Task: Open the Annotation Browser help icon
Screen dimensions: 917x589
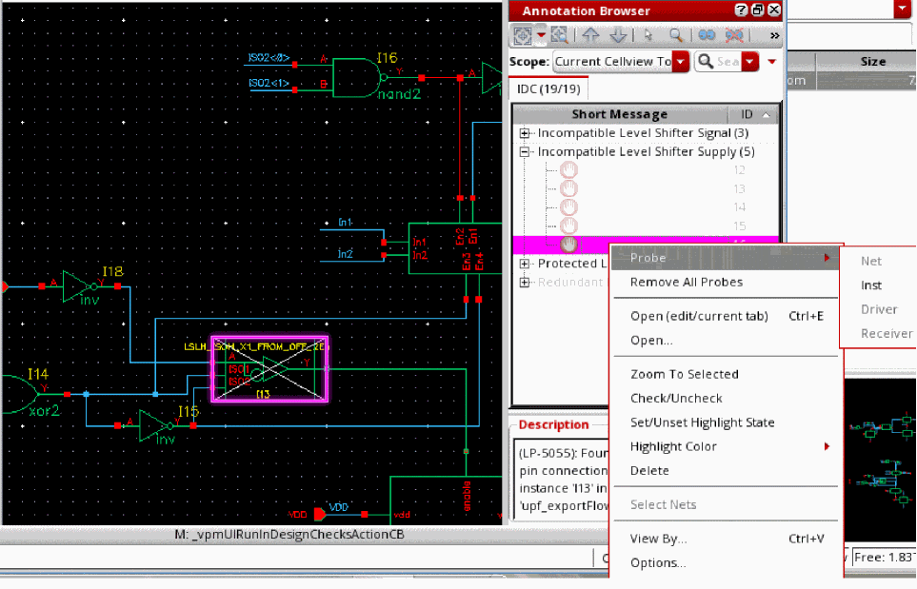Action: pyautogui.click(x=741, y=10)
